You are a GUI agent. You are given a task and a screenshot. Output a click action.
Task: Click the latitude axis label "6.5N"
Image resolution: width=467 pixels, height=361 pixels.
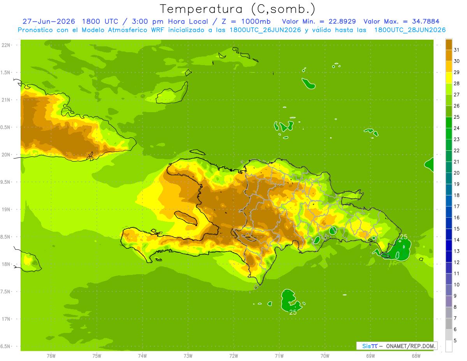tap(6, 346)
